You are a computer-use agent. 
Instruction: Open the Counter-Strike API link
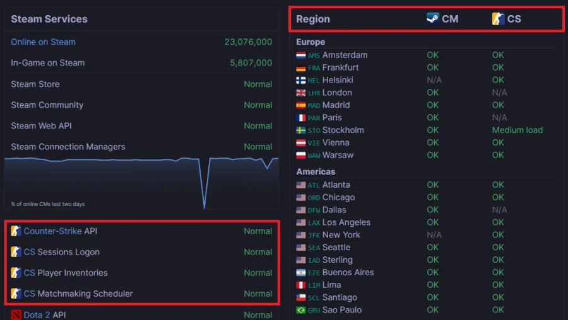pyautogui.click(x=52, y=231)
